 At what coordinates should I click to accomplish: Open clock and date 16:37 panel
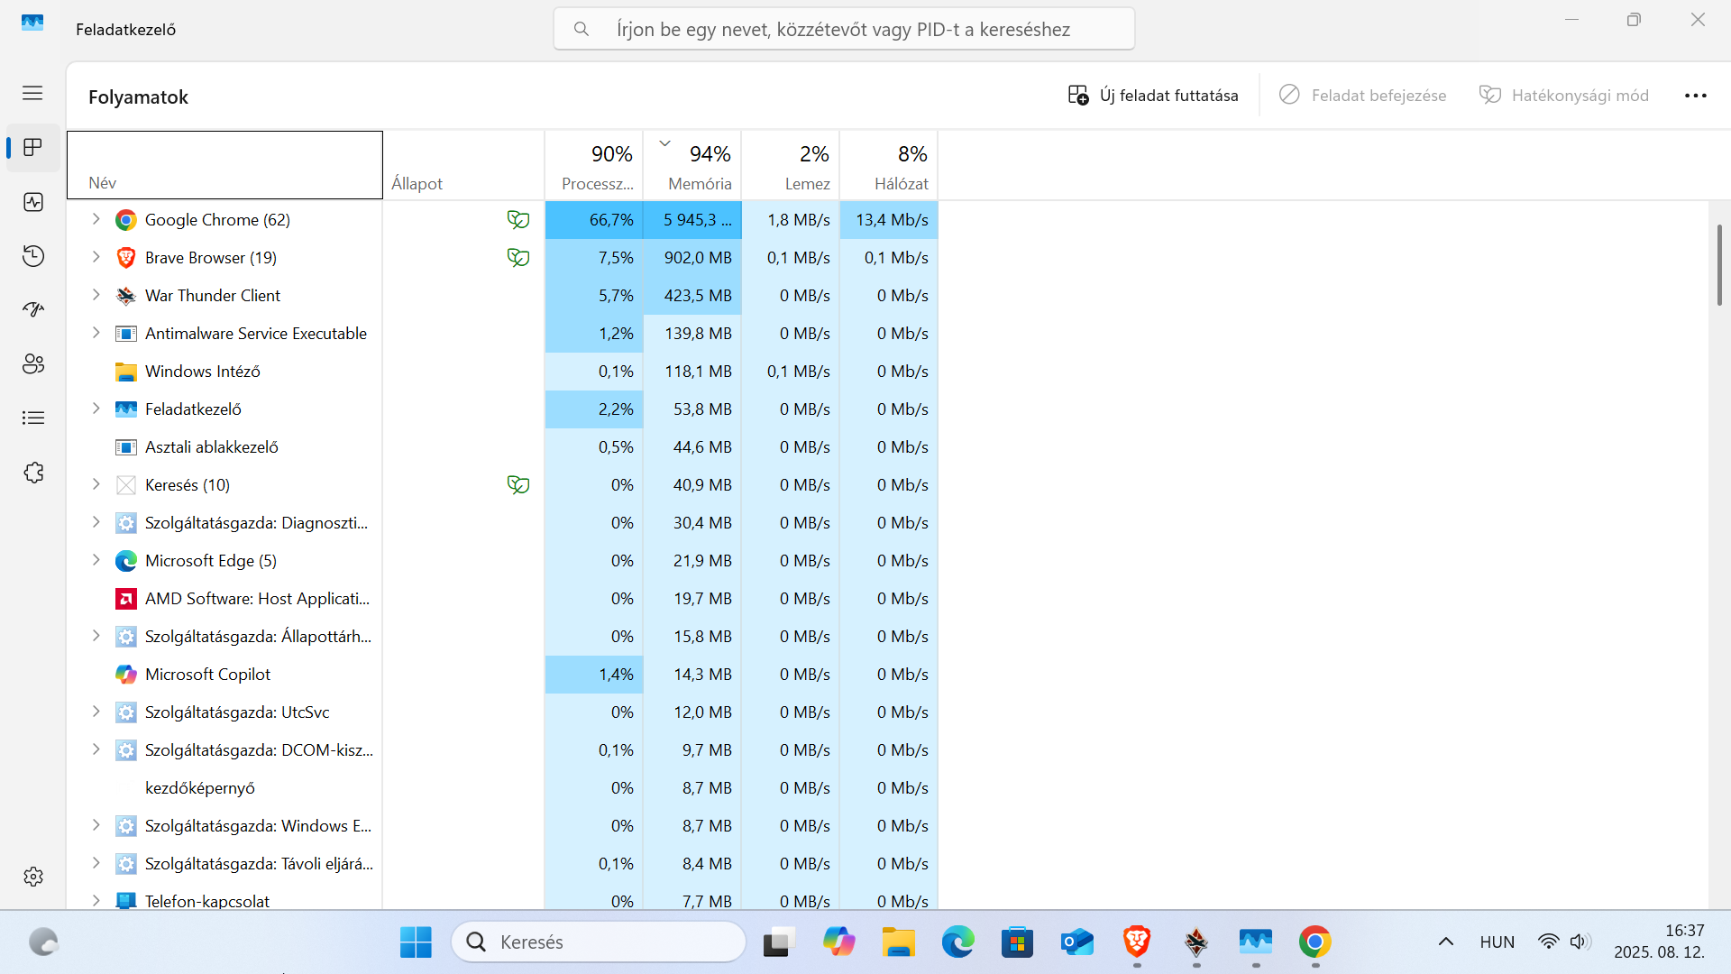[x=1659, y=942]
